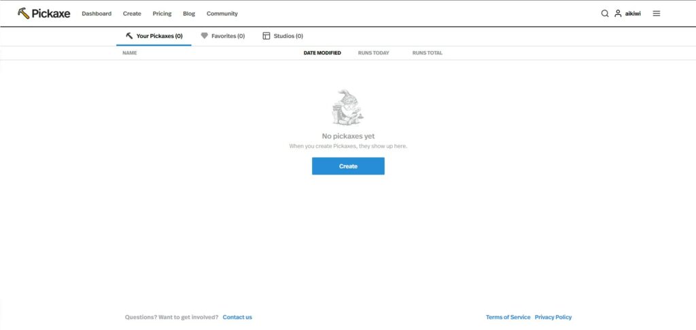Viewport: 696px width, 330px height.
Task: Click the user profile icon beside aikiwi
Action: coord(618,14)
